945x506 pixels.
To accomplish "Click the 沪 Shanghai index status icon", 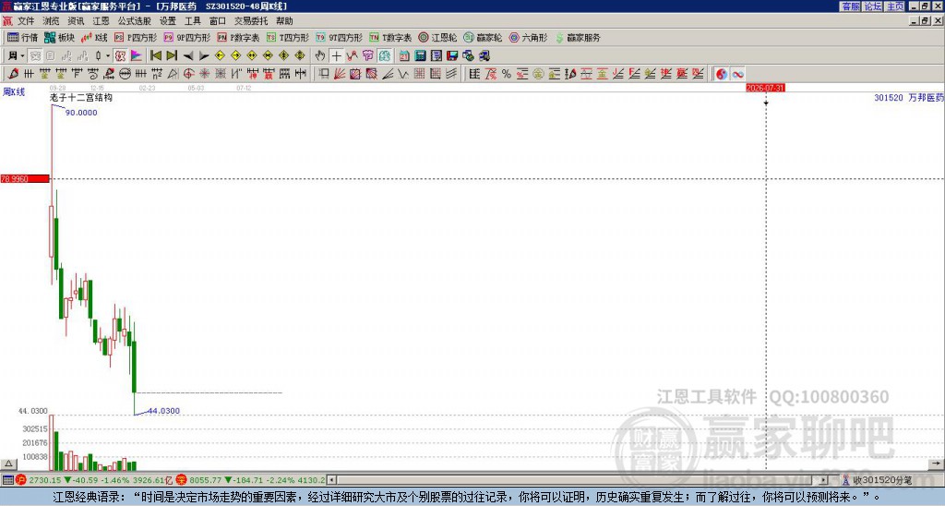I will point(21,480).
